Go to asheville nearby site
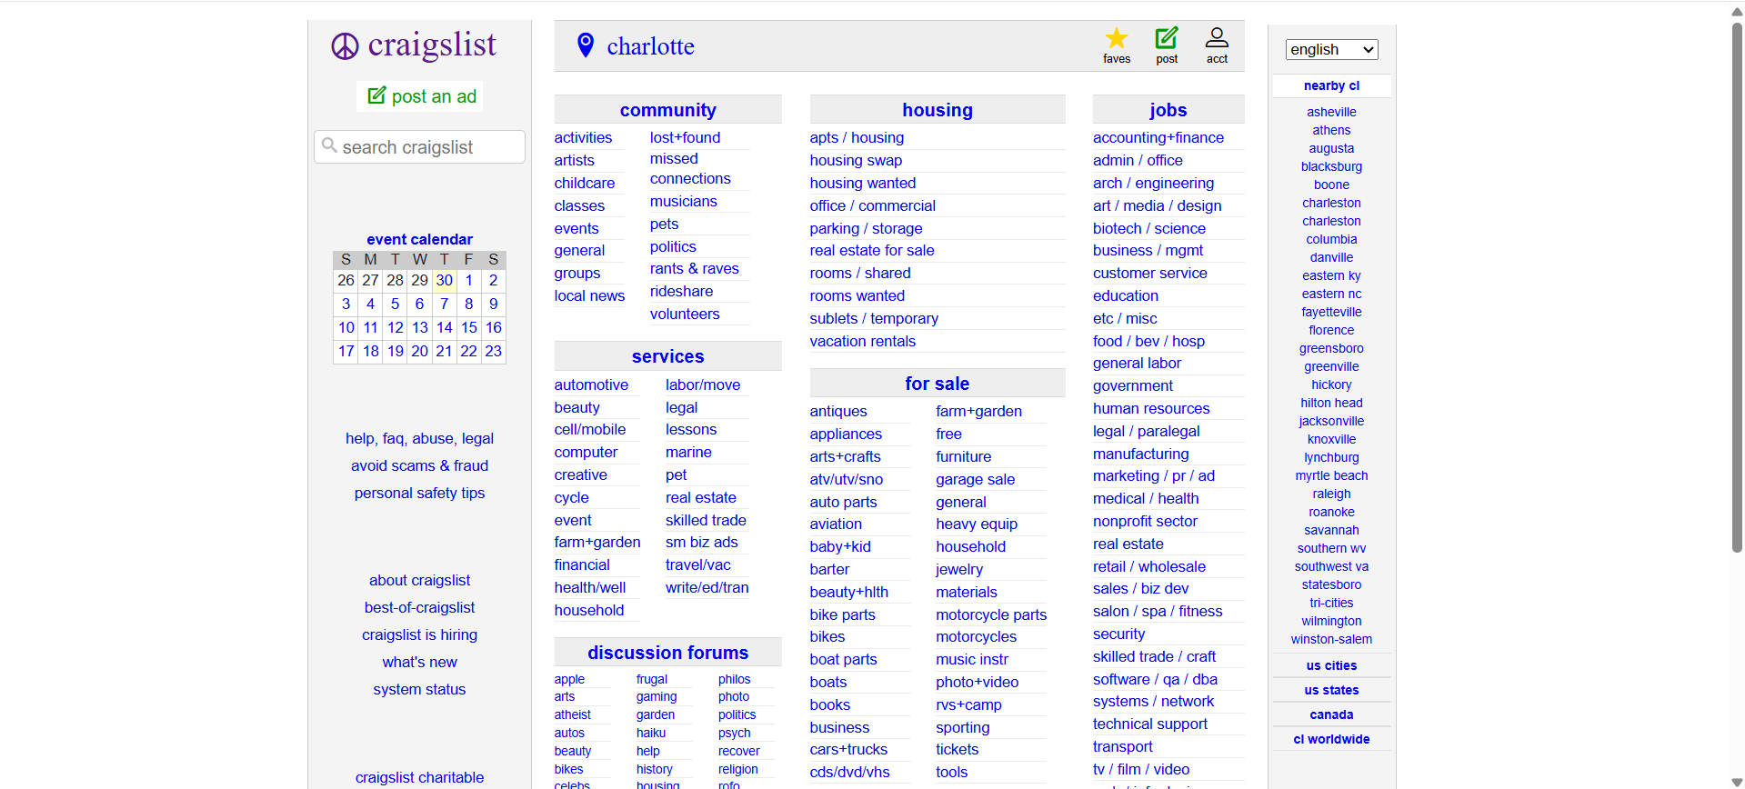Viewport: 1745px width, 789px height. 1331,112
